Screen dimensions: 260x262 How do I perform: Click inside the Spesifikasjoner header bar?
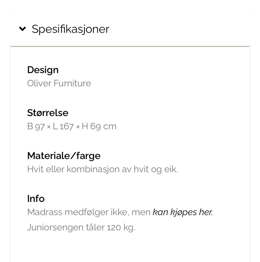click(149, 29)
